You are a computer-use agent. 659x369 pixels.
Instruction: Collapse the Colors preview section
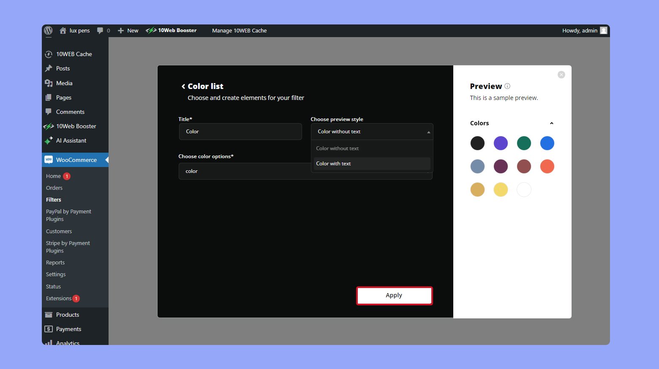tap(551, 123)
